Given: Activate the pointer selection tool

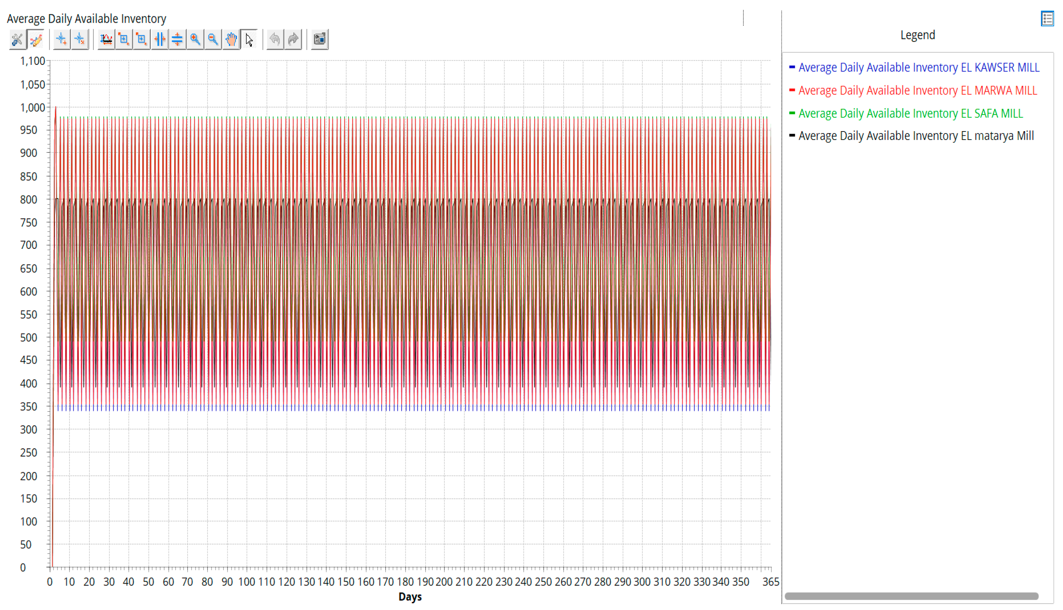Looking at the screenshot, I should 249,39.
